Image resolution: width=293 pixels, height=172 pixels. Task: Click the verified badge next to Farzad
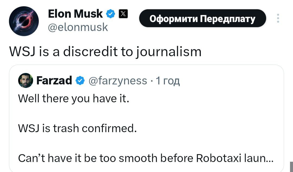pyautogui.click(x=79, y=81)
